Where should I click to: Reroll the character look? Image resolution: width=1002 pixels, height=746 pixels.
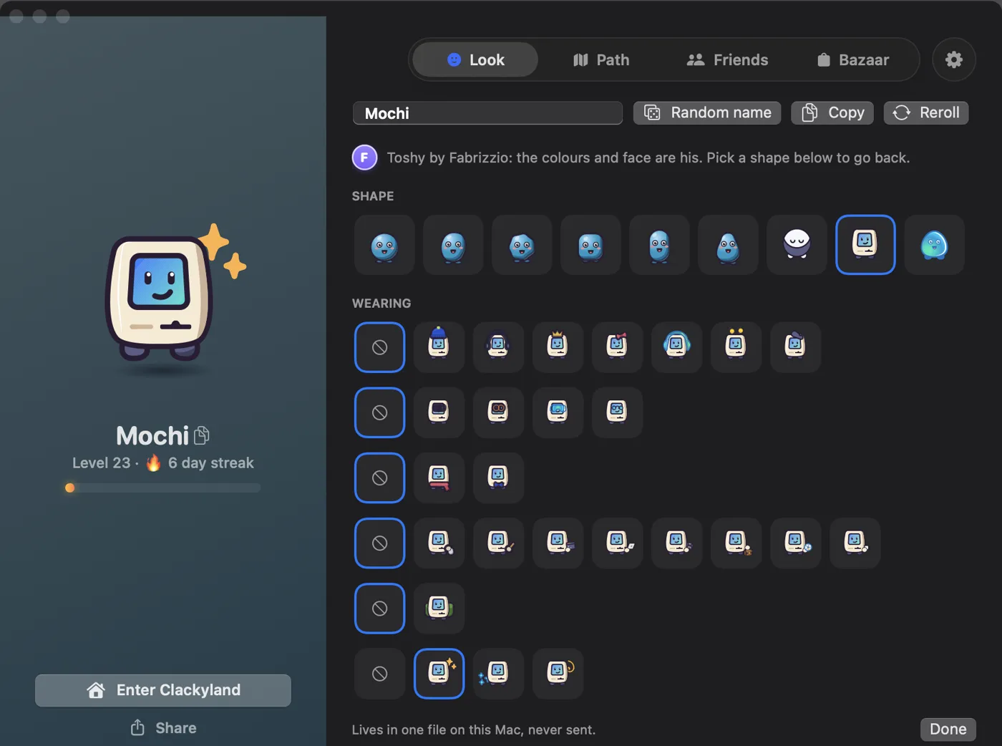pyautogui.click(x=926, y=112)
